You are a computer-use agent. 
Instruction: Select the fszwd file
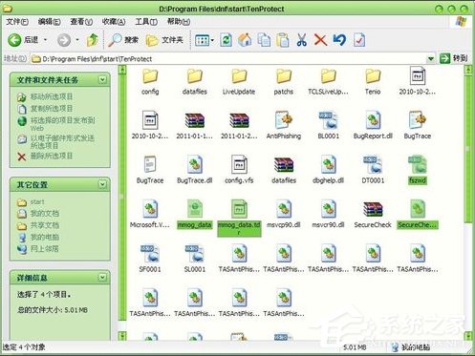tap(418, 170)
